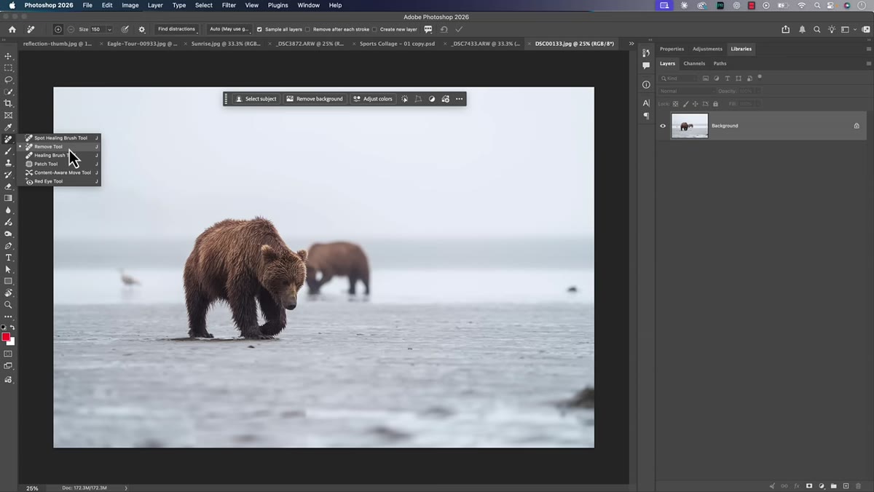Toggle Lock transparent pixels
Viewport: 874px width, 492px height.
[x=676, y=104]
